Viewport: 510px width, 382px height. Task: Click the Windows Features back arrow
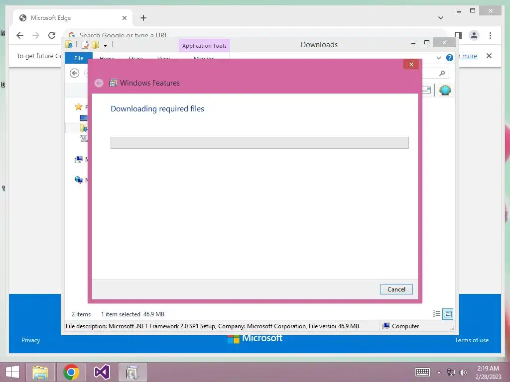[99, 83]
